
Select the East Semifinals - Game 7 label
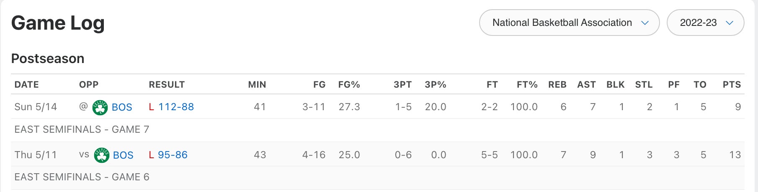tap(82, 129)
